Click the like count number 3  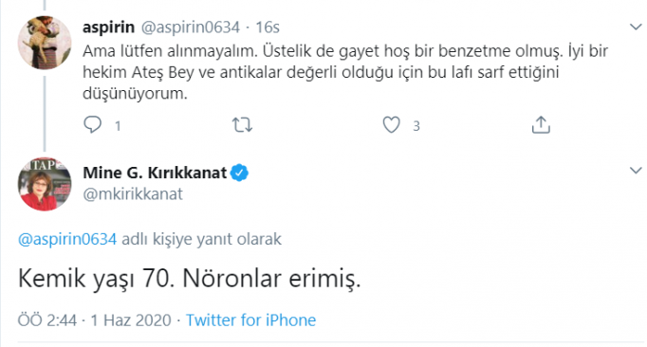coord(416,126)
